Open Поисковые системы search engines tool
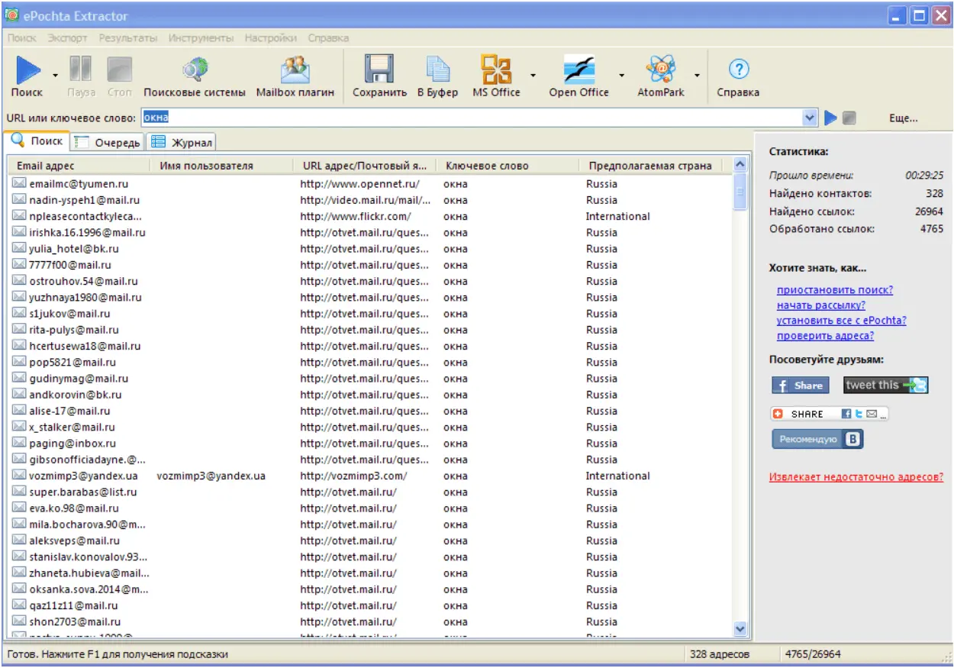954x668 pixels. click(195, 71)
